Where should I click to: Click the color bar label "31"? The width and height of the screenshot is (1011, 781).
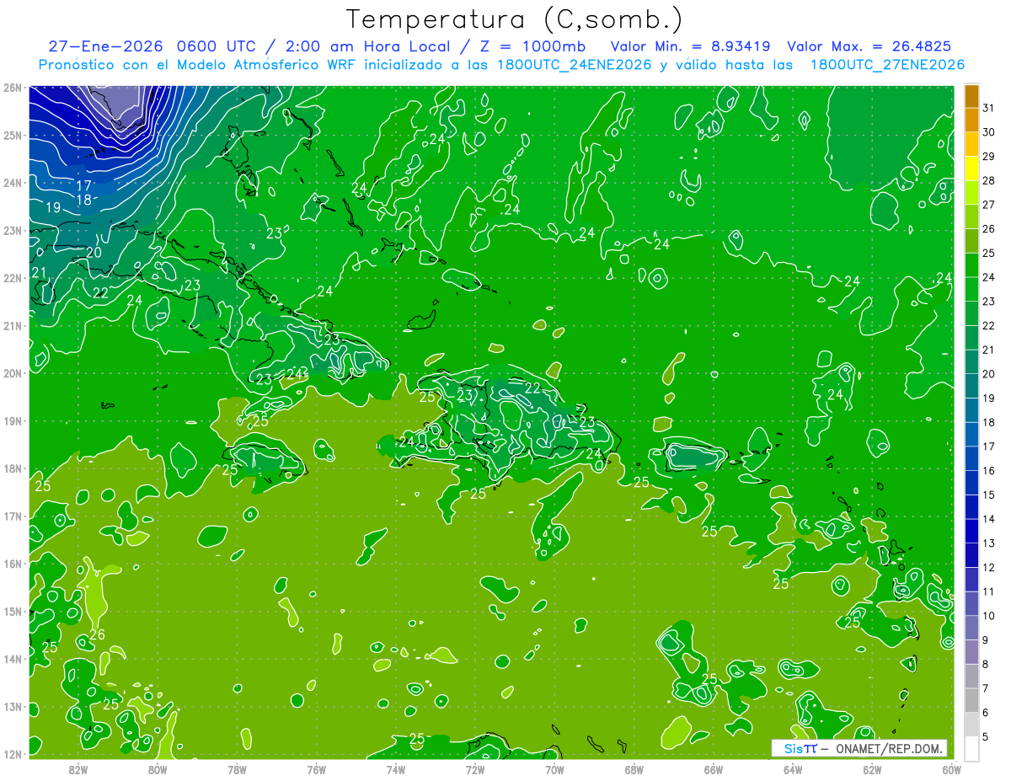[x=988, y=108]
